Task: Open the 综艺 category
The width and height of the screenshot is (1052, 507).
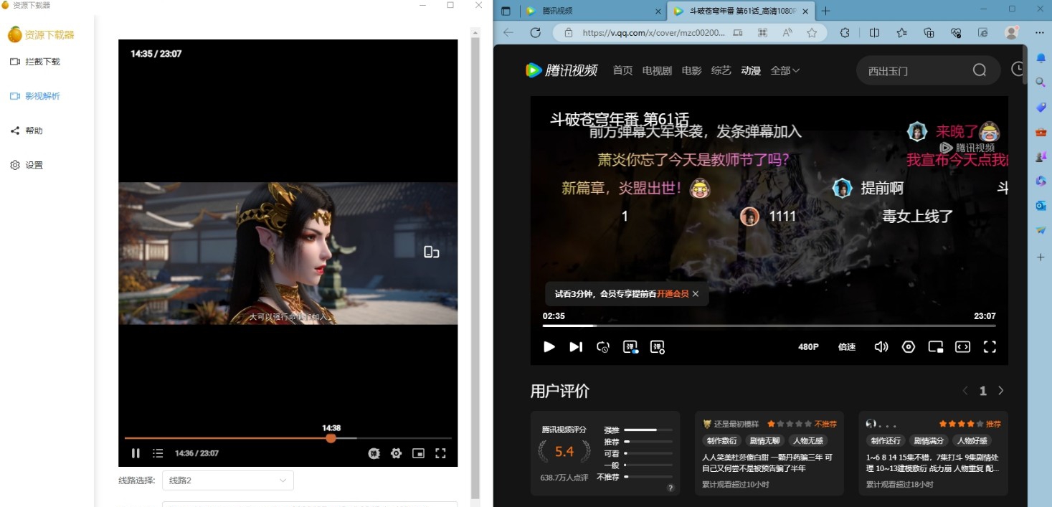Action: [x=721, y=70]
